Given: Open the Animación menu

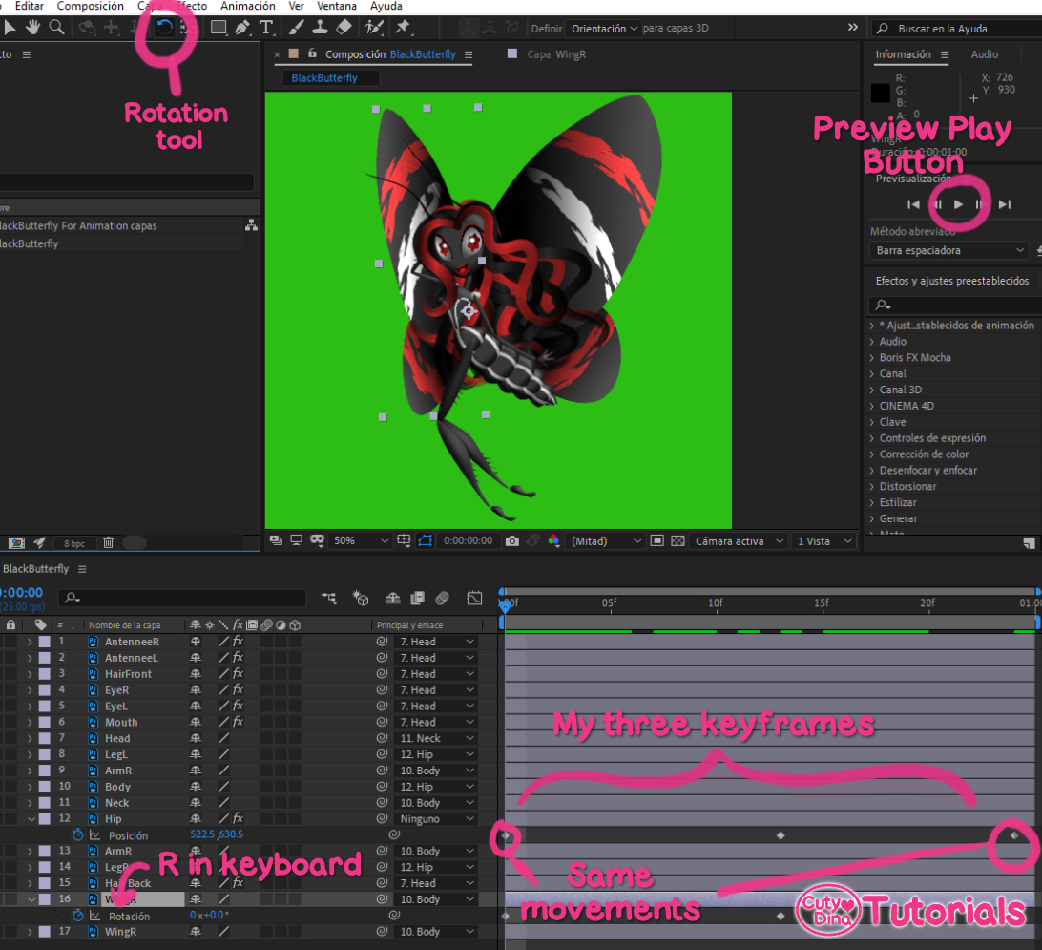Looking at the screenshot, I should point(247,6).
